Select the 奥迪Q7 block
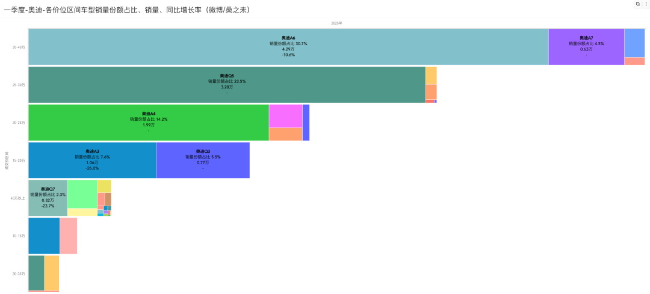This screenshot has height=294, width=650. tap(48, 197)
